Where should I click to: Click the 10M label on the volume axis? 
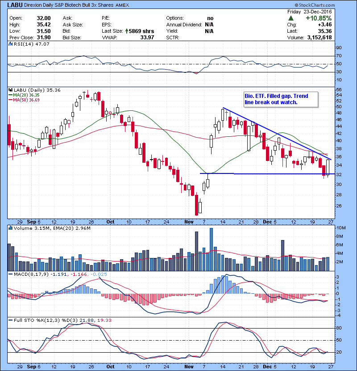click(x=341, y=228)
